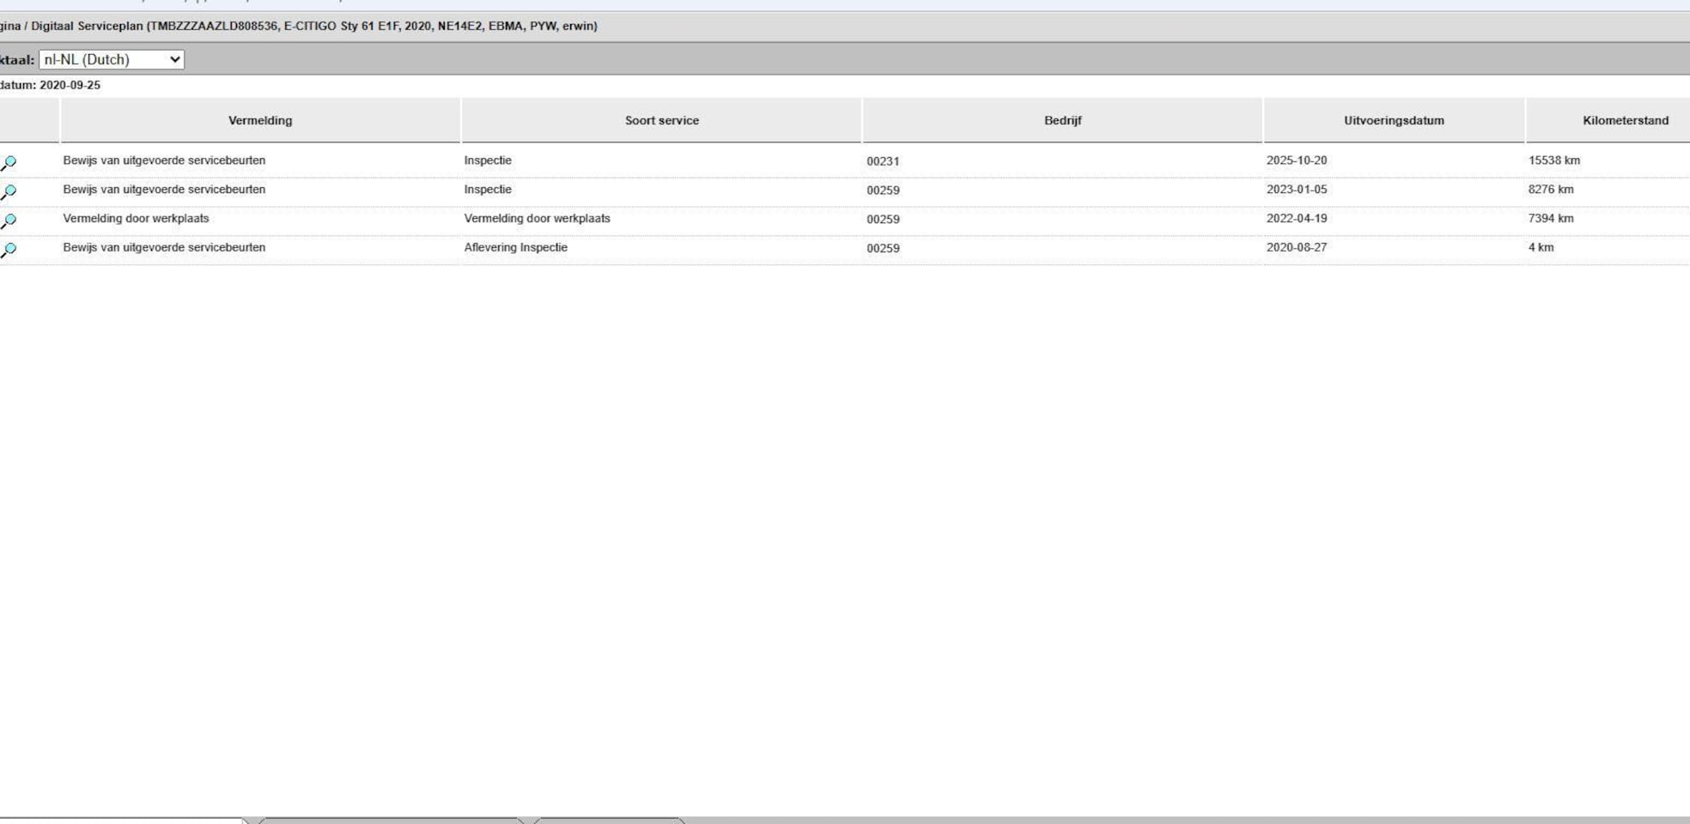1690x824 pixels.
Task: Select the Vermelding door werkplaats row text
Action: click(x=136, y=219)
